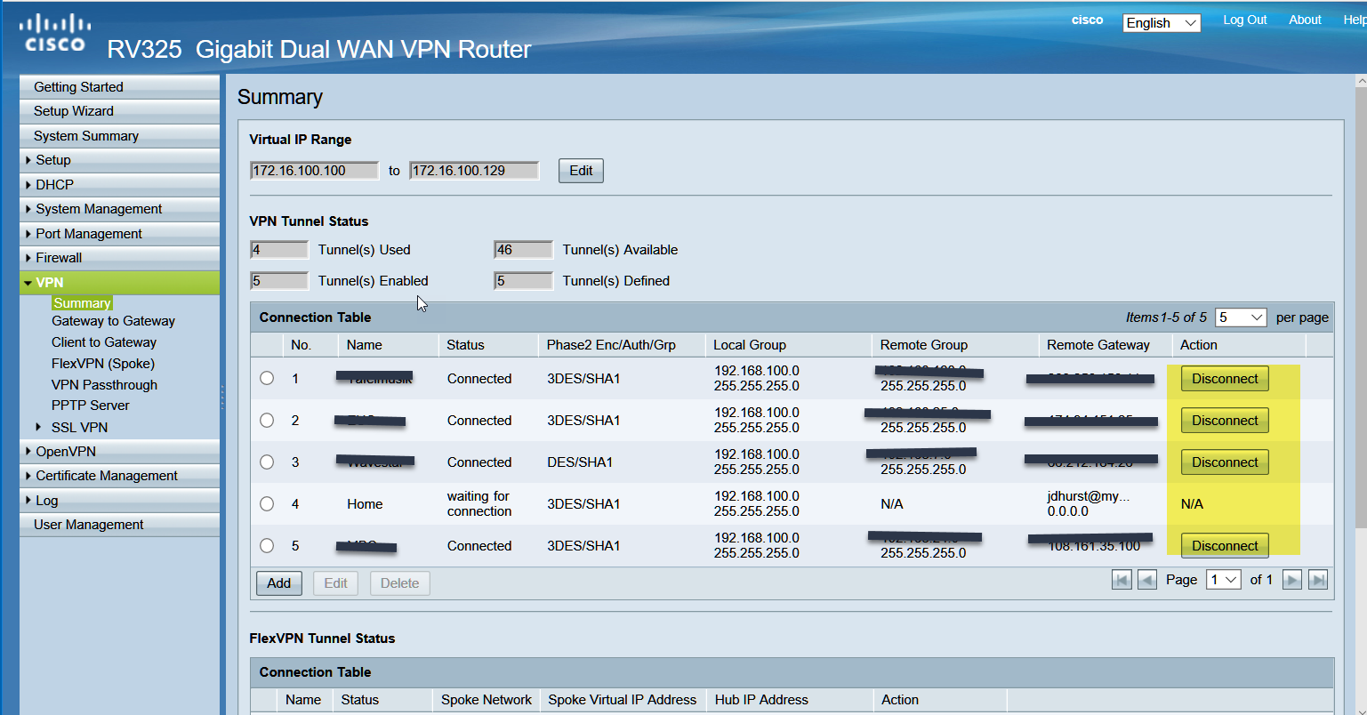Screen dimensions: 1367x715
Task: Open VPN Passthrough page
Action: pos(104,385)
